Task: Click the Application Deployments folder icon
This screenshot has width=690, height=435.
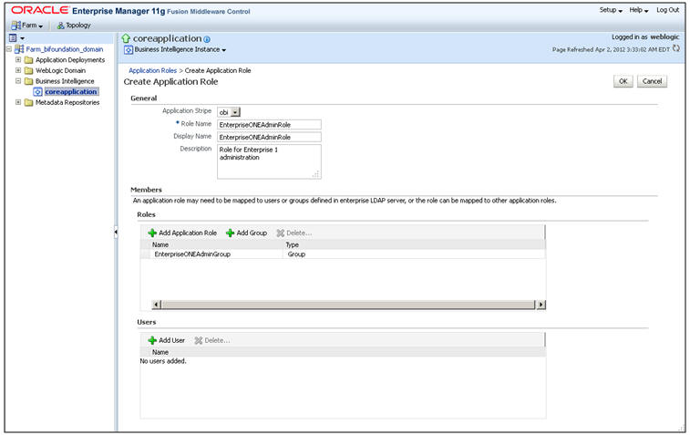Action: (x=28, y=60)
